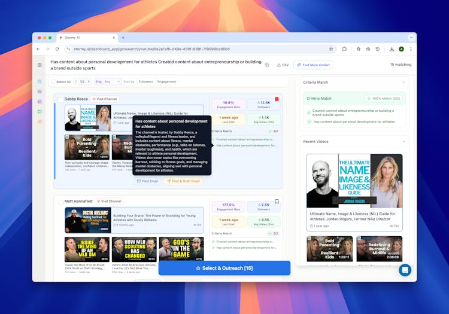This screenshot has width=449, height=314.
Task: Sort results by Engagement
Action: [x=166, y=81]
